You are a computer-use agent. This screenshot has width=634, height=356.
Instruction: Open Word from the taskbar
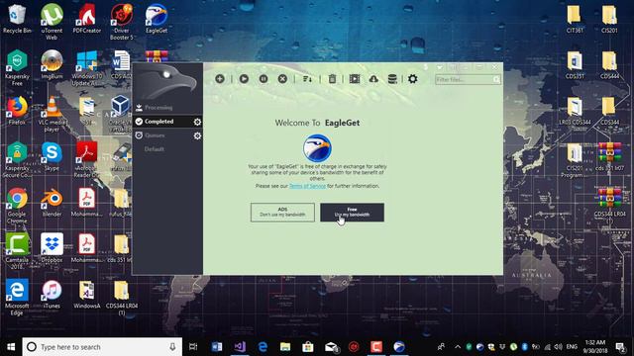tap(217, 347)
